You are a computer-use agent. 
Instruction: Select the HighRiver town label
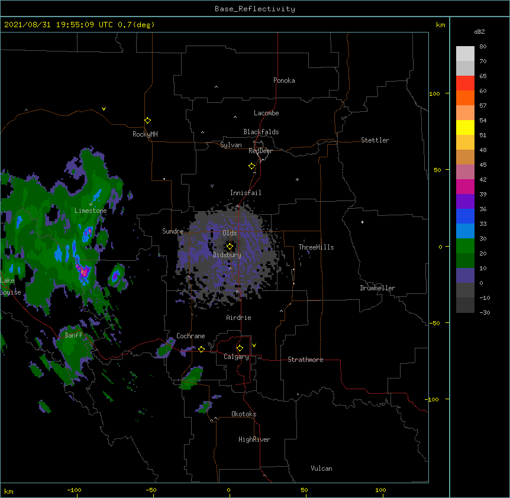(254, 439)
